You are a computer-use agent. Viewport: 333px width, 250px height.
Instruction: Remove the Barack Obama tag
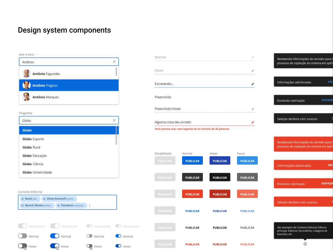pos(23,206)
